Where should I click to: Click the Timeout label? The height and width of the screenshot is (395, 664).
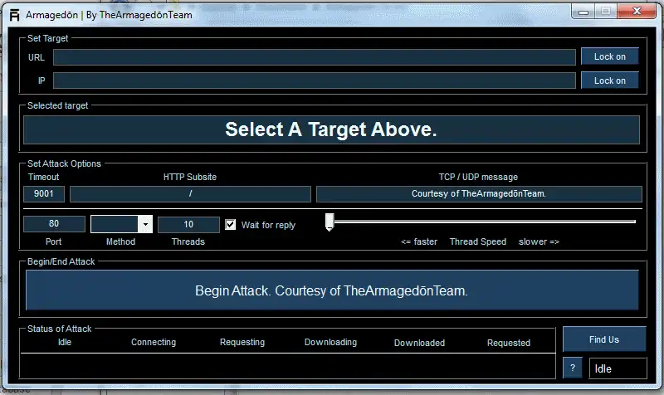click(x=44, y=177)
